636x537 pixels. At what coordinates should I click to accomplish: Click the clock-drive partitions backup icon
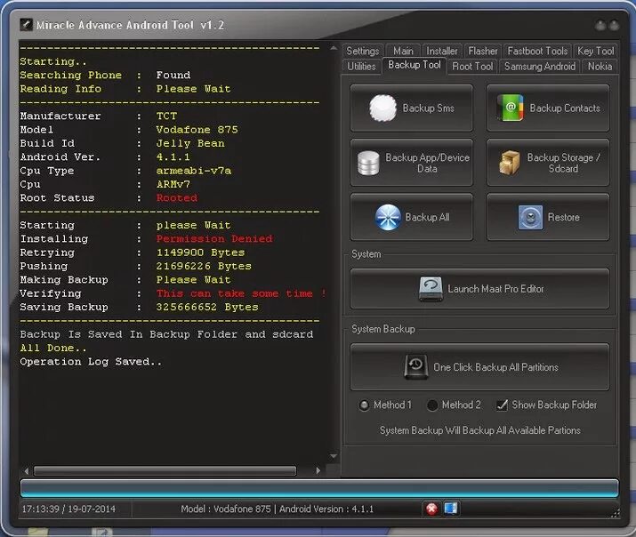(415, 367)
